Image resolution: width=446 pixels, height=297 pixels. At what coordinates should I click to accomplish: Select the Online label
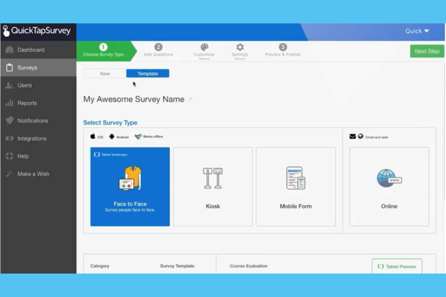tap(389, 206)
